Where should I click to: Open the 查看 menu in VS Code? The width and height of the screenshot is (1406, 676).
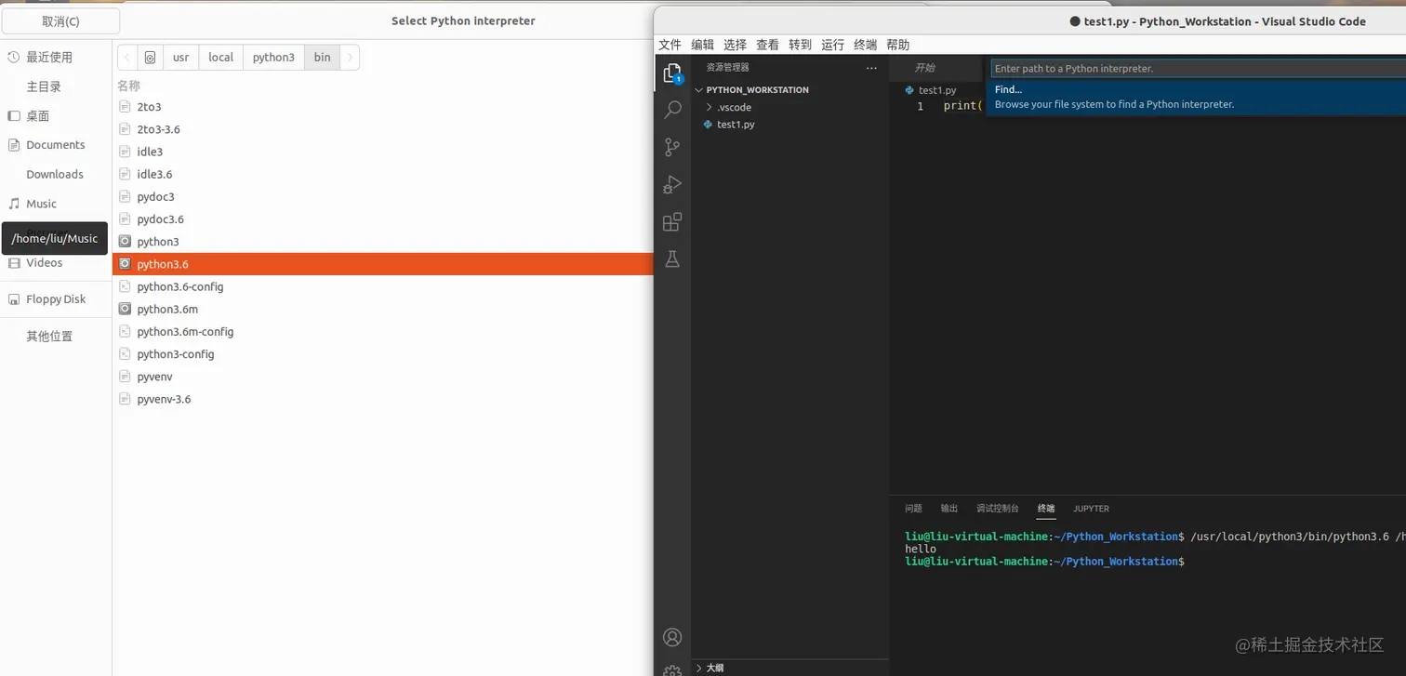pyautogui.click(x=768, y=45)
